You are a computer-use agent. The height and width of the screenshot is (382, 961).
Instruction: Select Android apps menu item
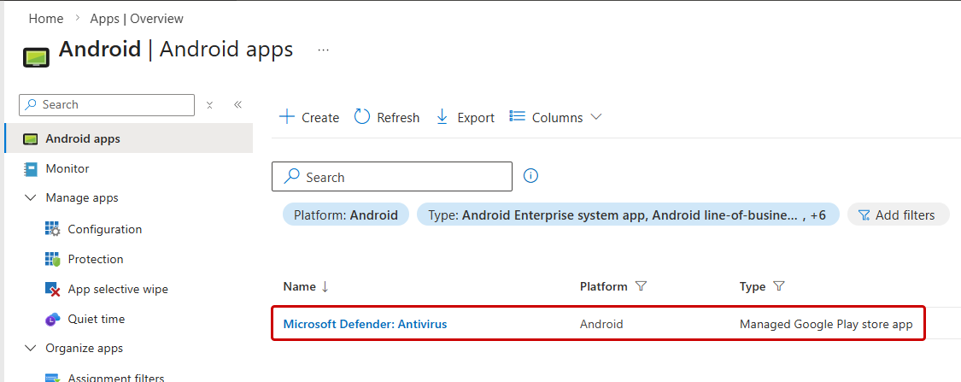point(83,138)
